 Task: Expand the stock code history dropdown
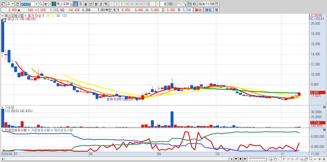(36, 4)
